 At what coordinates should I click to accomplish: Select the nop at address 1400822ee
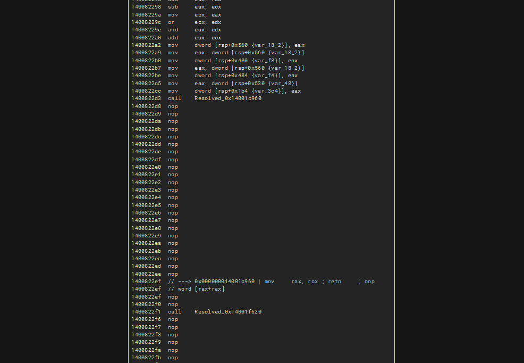173,274
